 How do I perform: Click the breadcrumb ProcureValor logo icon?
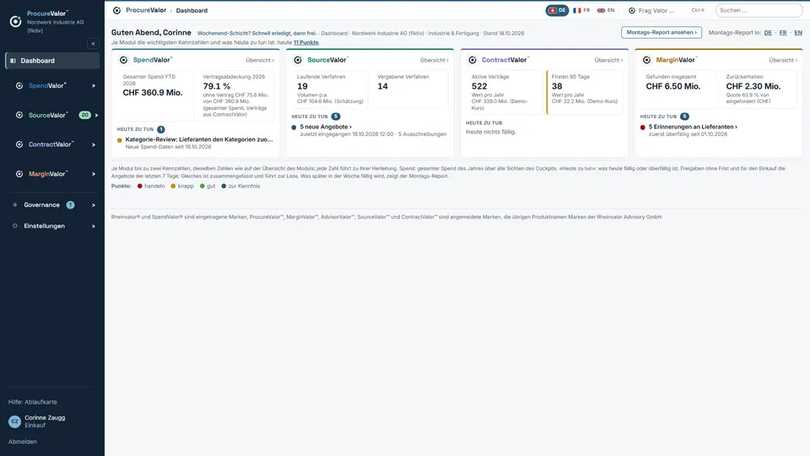click(116, 10)
